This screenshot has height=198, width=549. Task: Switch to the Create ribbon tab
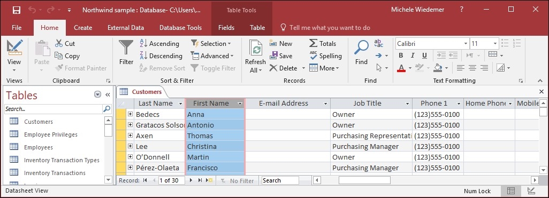coord(83,28)
